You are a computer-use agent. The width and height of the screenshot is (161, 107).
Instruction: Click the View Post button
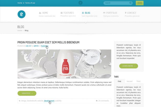[x=27, y=93]
